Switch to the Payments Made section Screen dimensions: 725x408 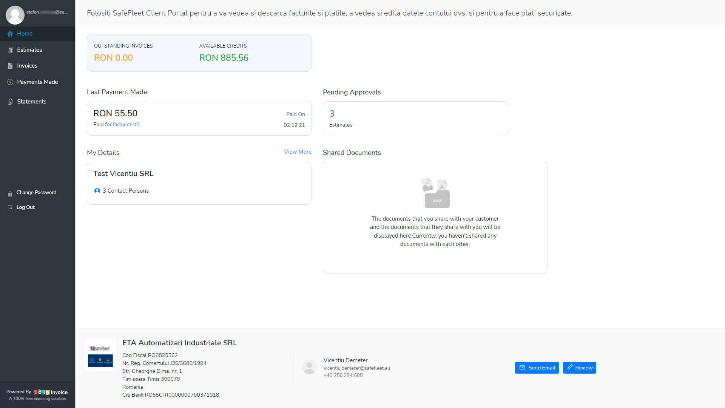click(x=37, y=82)
